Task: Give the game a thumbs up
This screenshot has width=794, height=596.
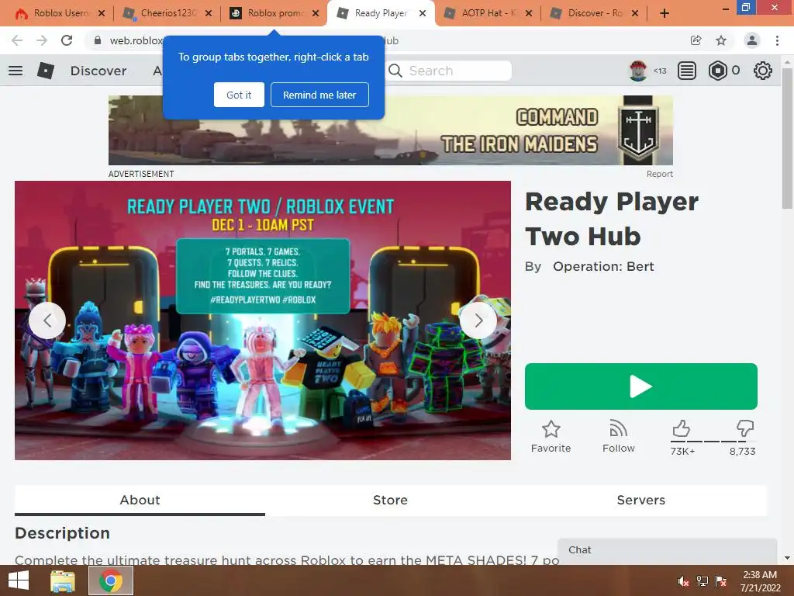Action: click(682, 428)
